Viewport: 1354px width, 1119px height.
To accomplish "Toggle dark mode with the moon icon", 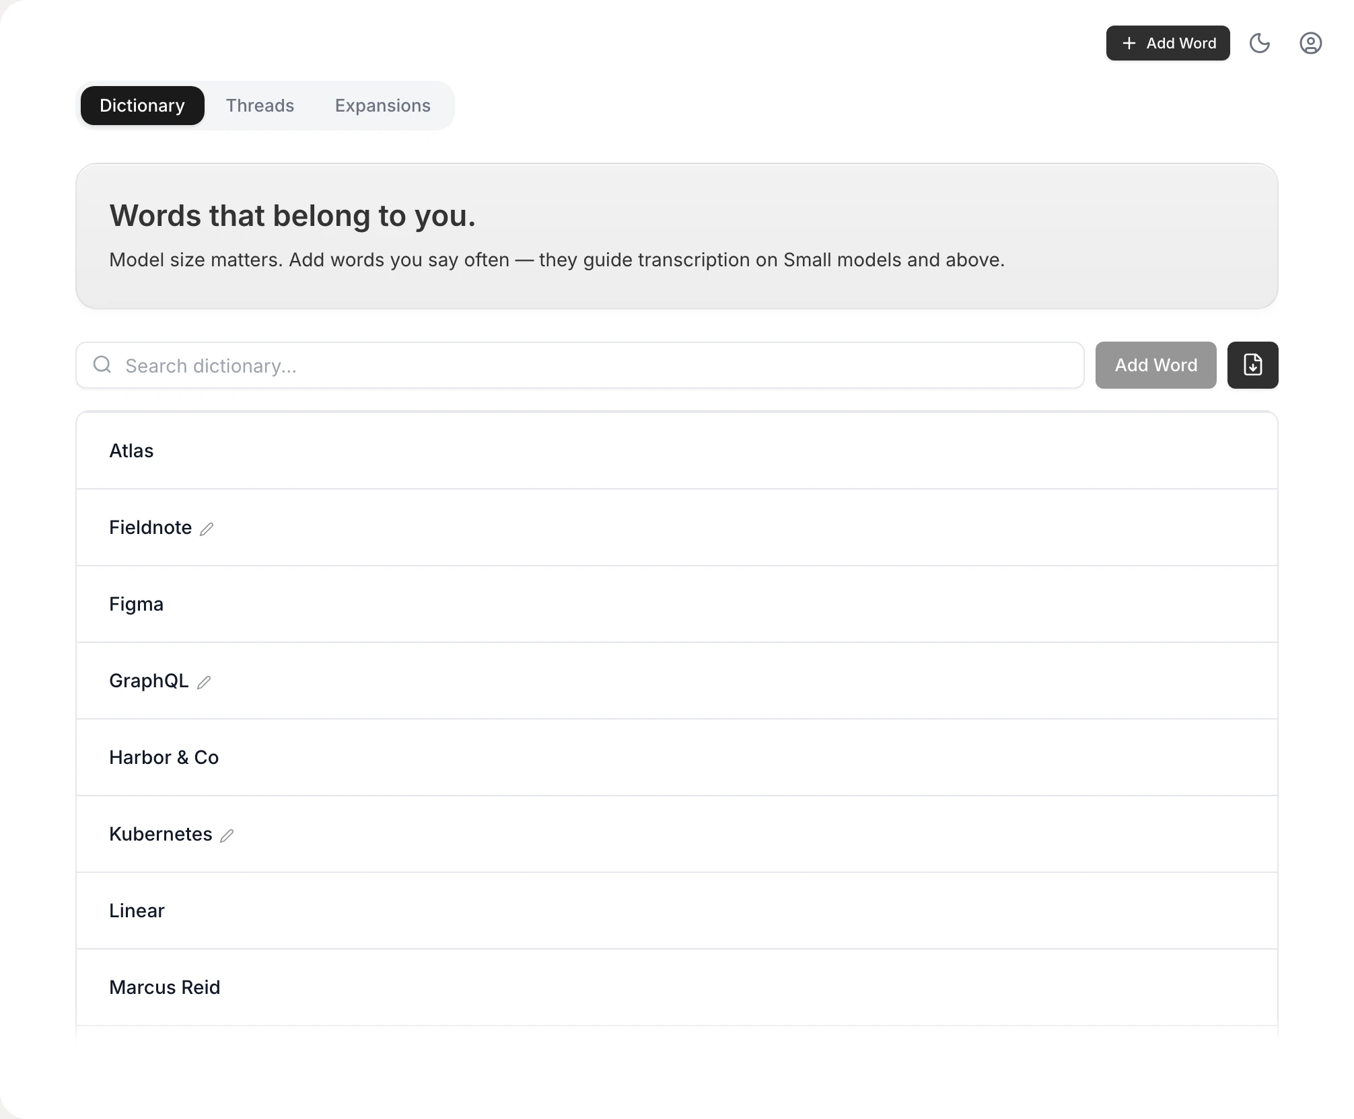I will point(1259,43).
